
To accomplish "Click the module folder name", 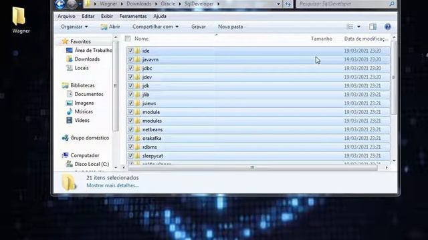I will pyautogui.click(x=151, y=112).
